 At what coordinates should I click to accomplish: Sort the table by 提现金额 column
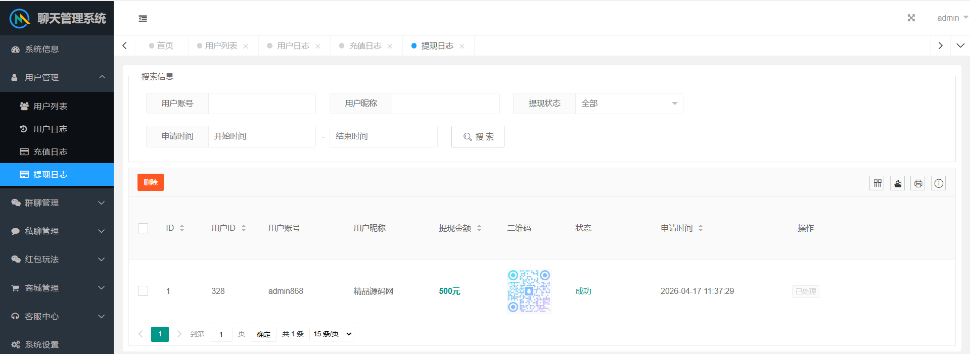pyautogui.click(x=479, y=228)
